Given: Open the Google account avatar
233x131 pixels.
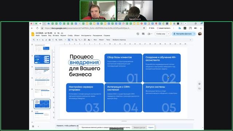Looking at the screenshot, I should (200, 34).
